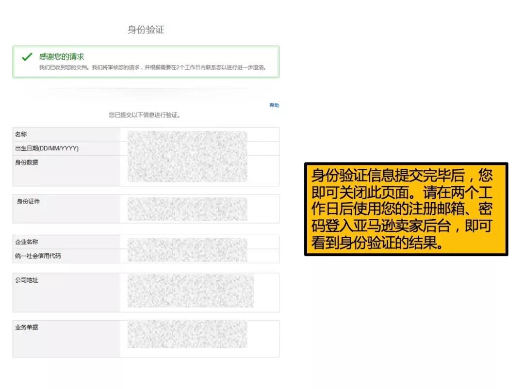Click the yellow instruction annotation box
Screen dimensions: 524x389
tap(406, 210)
